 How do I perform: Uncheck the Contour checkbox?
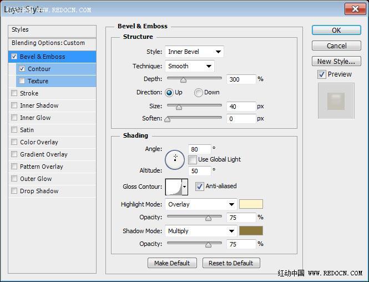[22, 69]
